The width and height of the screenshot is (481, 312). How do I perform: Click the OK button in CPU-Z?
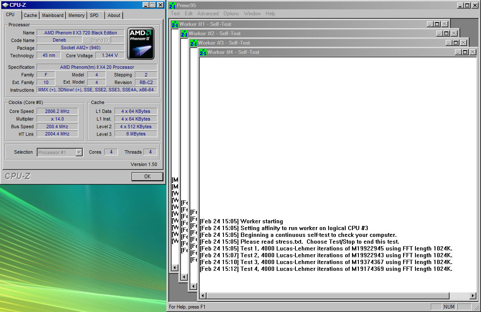(x=147, y=177)
